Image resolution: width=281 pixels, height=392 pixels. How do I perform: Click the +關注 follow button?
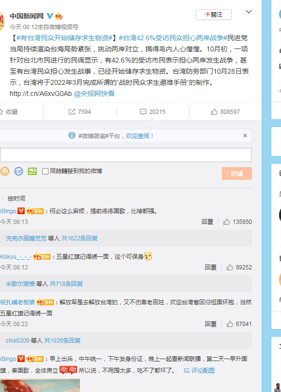click(x=214, y=15)
